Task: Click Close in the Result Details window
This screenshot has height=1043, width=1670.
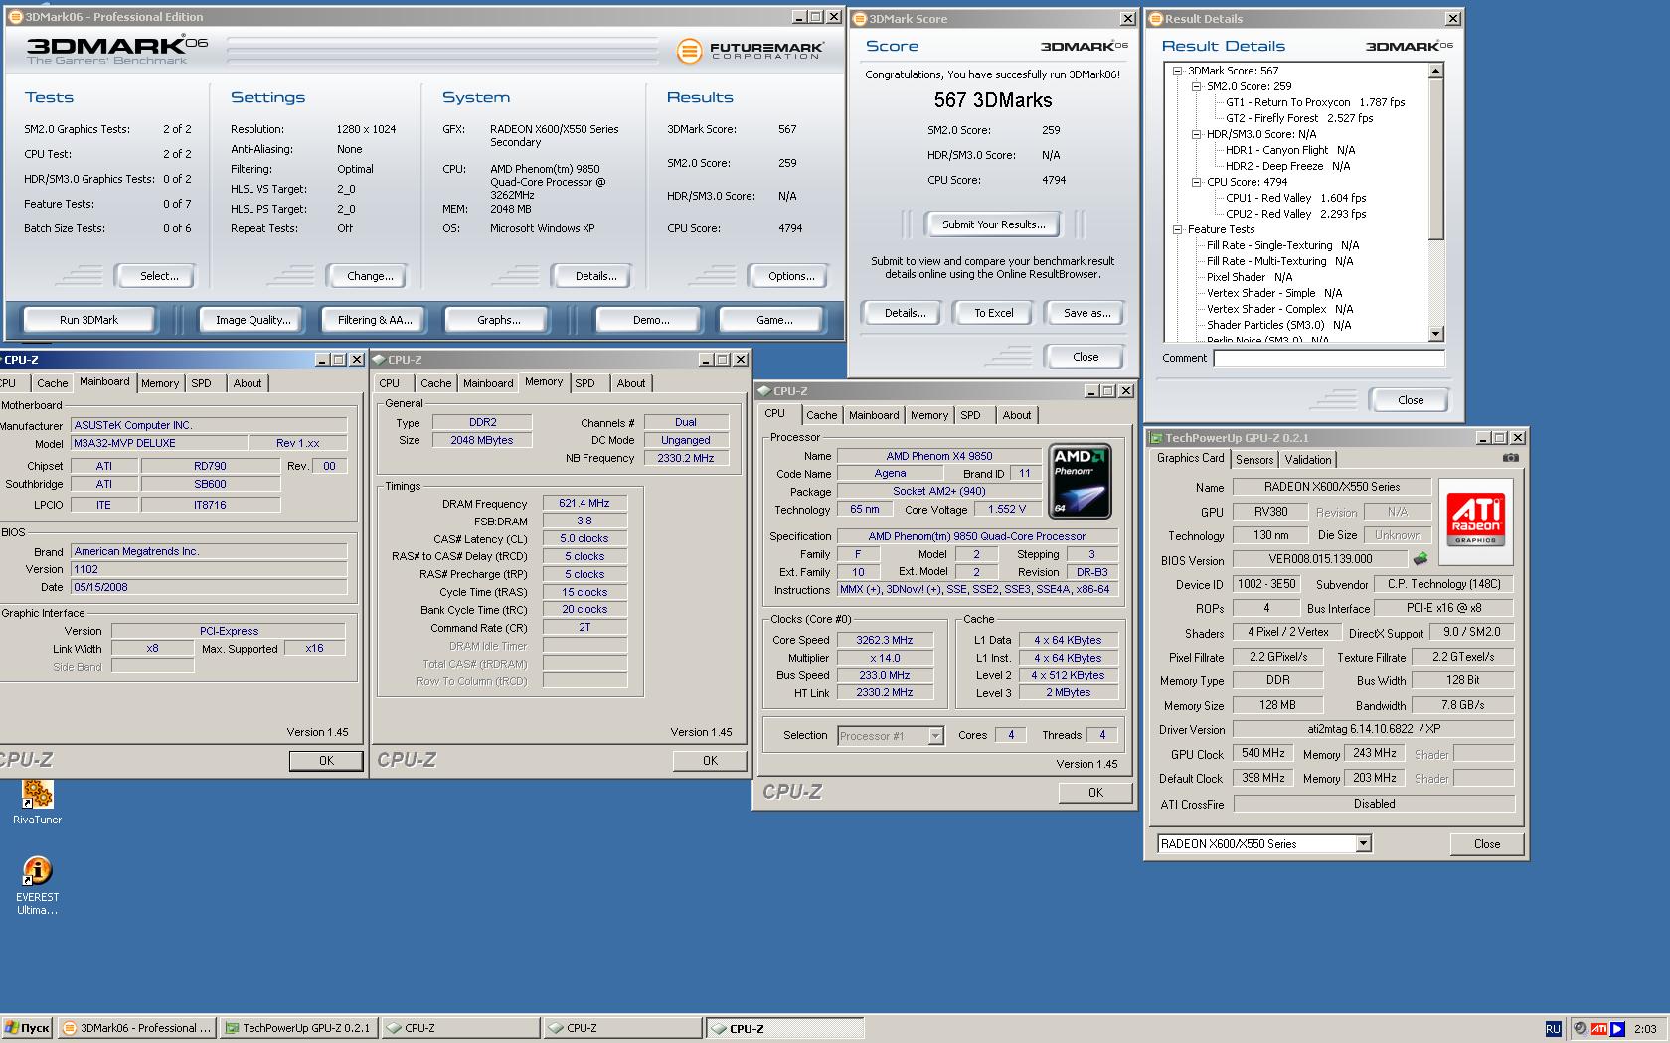Action: pyautogui.click(x=1410, y=400)
